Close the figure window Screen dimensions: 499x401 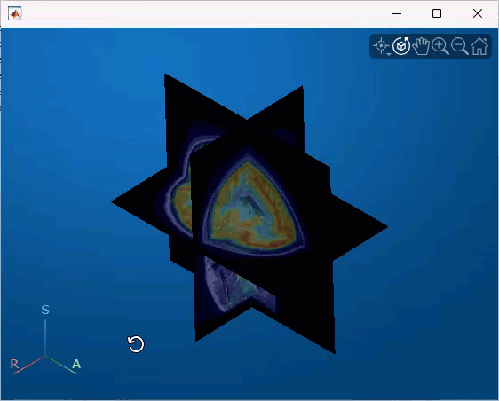click(478, 13)
